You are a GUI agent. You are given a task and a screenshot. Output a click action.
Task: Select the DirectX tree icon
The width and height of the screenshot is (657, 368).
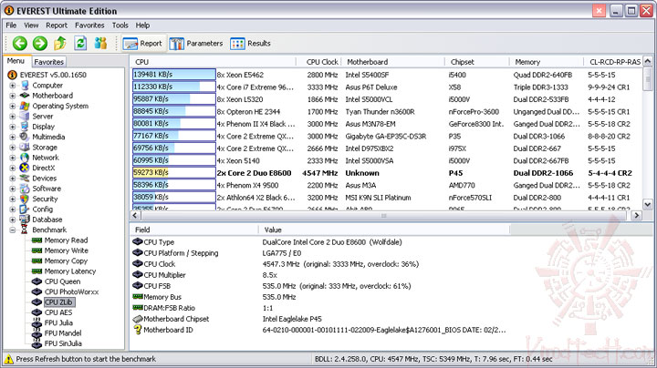tap(25, 168)
